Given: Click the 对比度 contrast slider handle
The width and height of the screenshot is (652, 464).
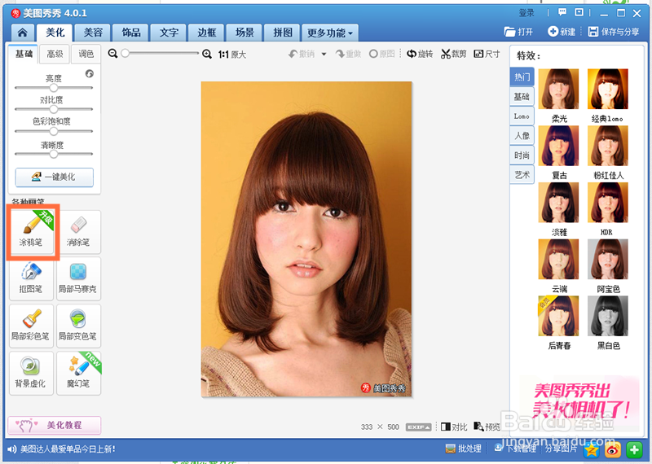Looking at the screenshot, I should pos(54,109).
